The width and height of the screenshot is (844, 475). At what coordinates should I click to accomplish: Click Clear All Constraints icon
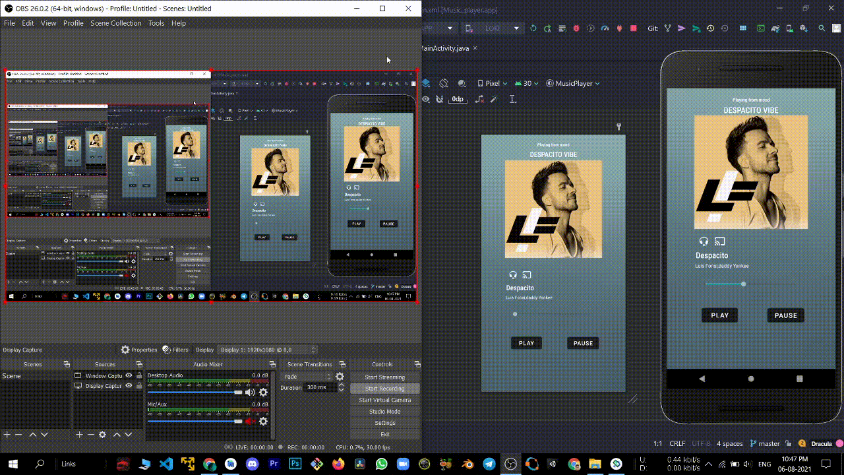[x=479, y=99]
